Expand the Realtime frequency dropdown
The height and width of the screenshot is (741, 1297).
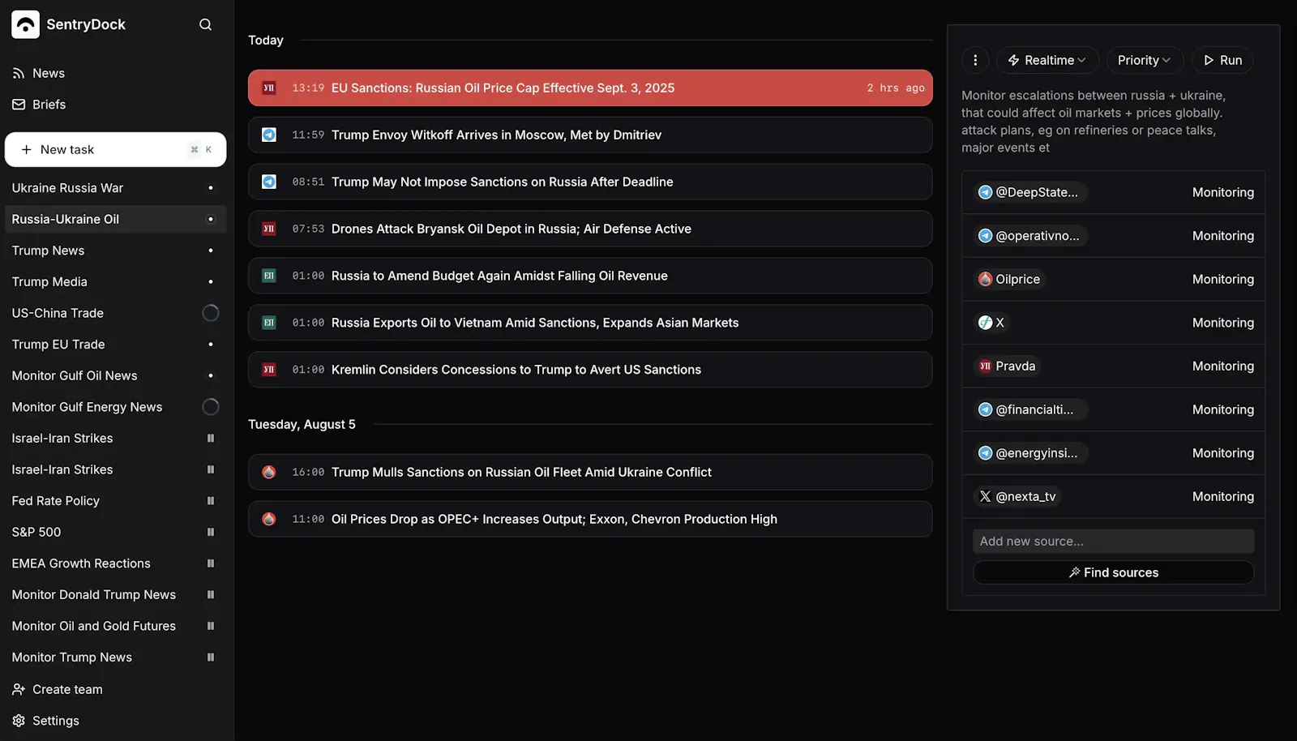coord(1047,60)
